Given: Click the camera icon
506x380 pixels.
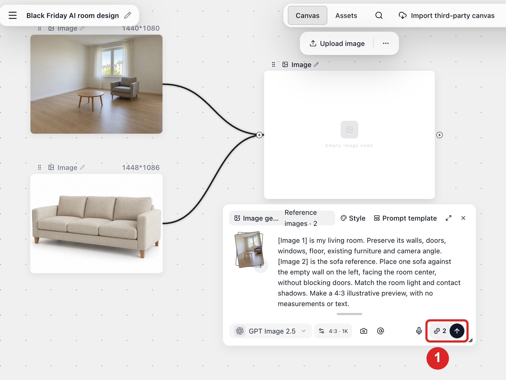Looking at the screenshot, I should point(363,331).
